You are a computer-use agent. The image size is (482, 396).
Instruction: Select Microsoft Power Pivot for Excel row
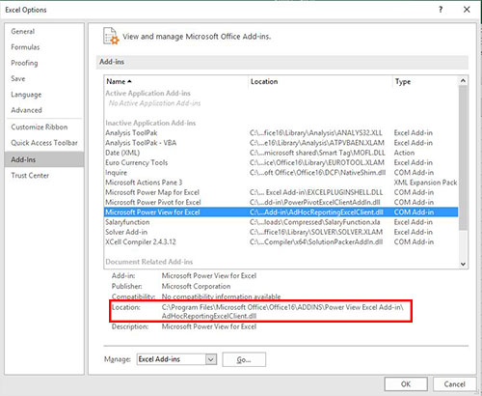click(x=281, y=203)
